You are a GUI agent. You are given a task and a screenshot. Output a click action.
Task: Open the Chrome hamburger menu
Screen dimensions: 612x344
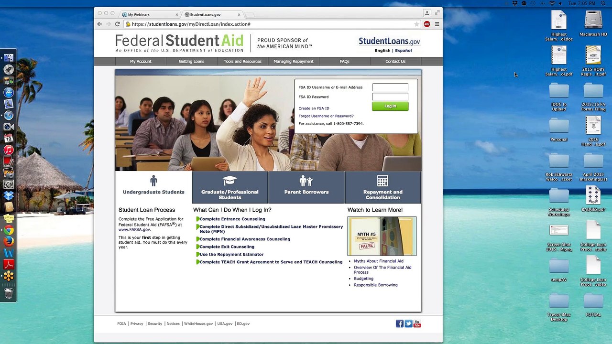[x=437, y=24]
